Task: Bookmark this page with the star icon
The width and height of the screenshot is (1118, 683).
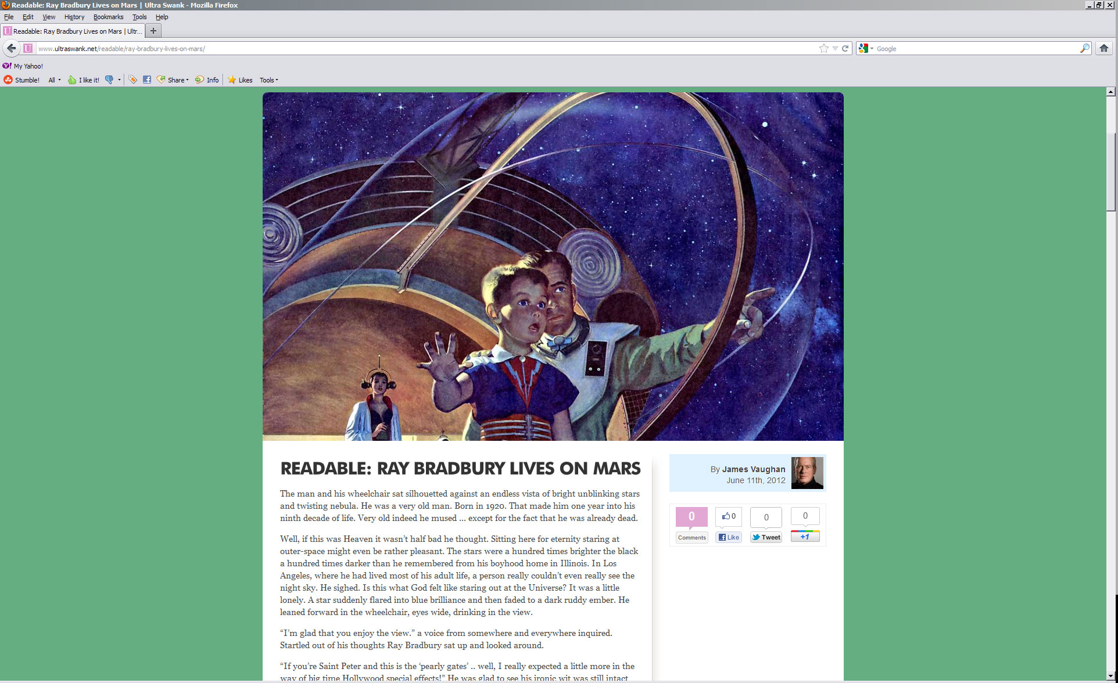Action: tap(823, 48)
